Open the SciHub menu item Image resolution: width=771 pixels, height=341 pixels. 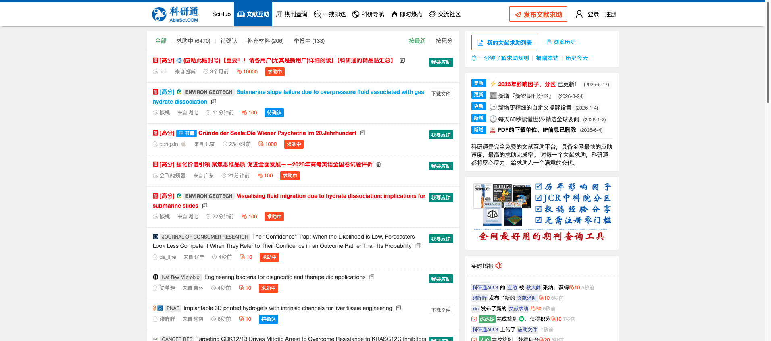[x=221, y=14]
